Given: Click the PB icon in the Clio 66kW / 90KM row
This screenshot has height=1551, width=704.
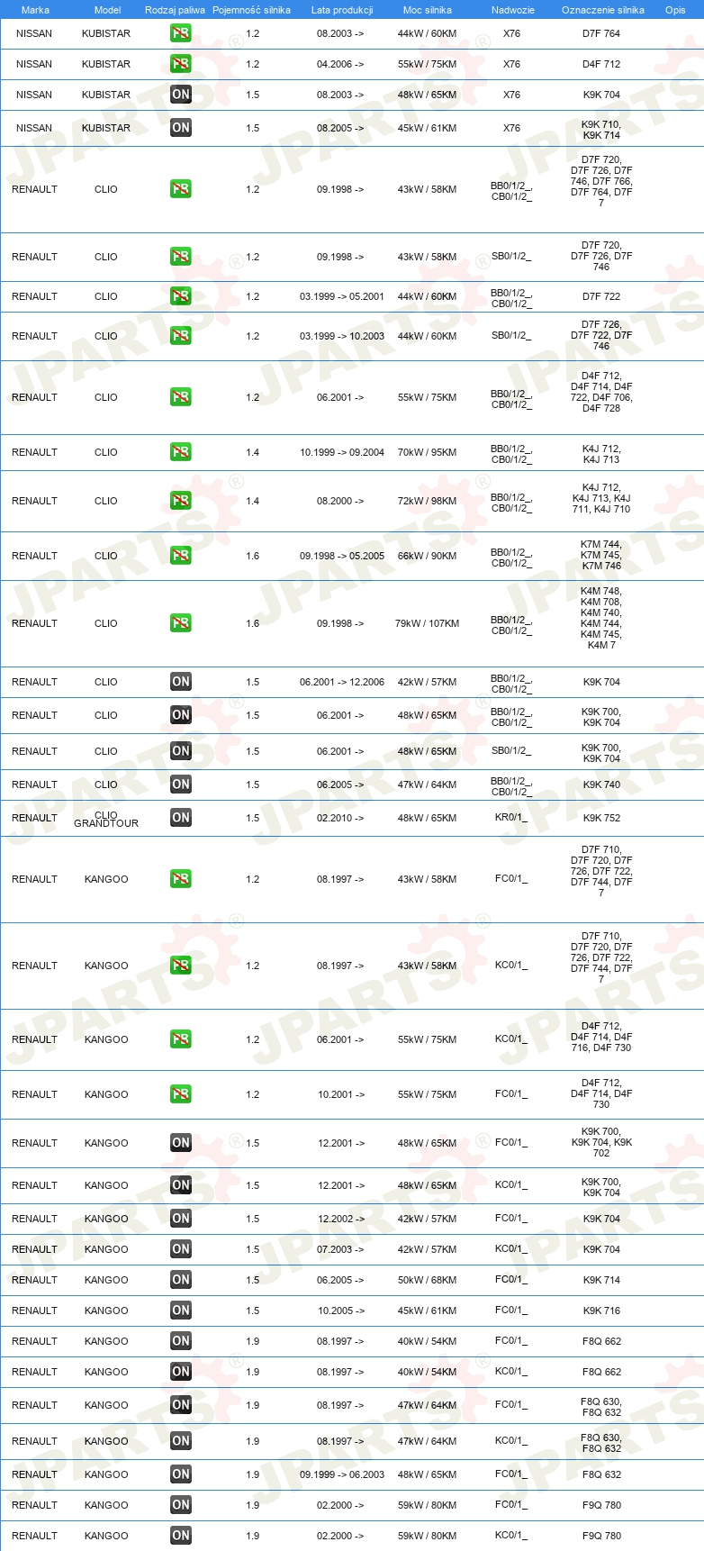Looking at the screenshot, I should point(181,556).
